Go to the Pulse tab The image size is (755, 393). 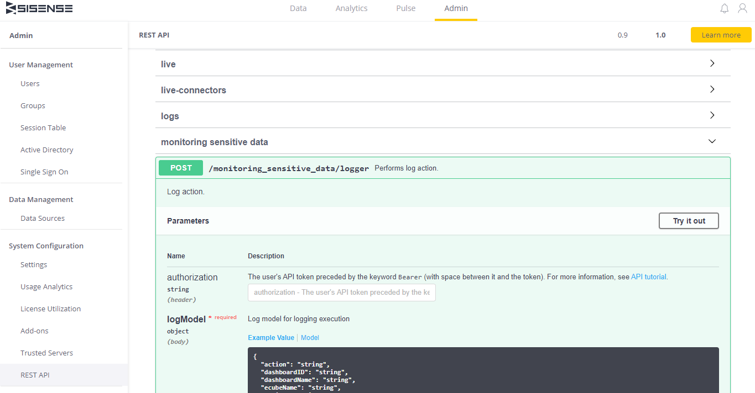(405, 8)
